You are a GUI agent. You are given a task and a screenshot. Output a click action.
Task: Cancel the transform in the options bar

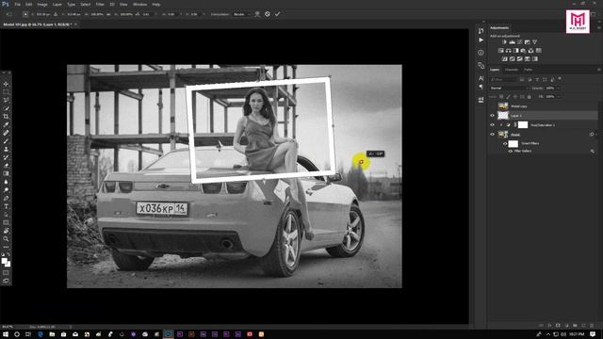(268, 14)
